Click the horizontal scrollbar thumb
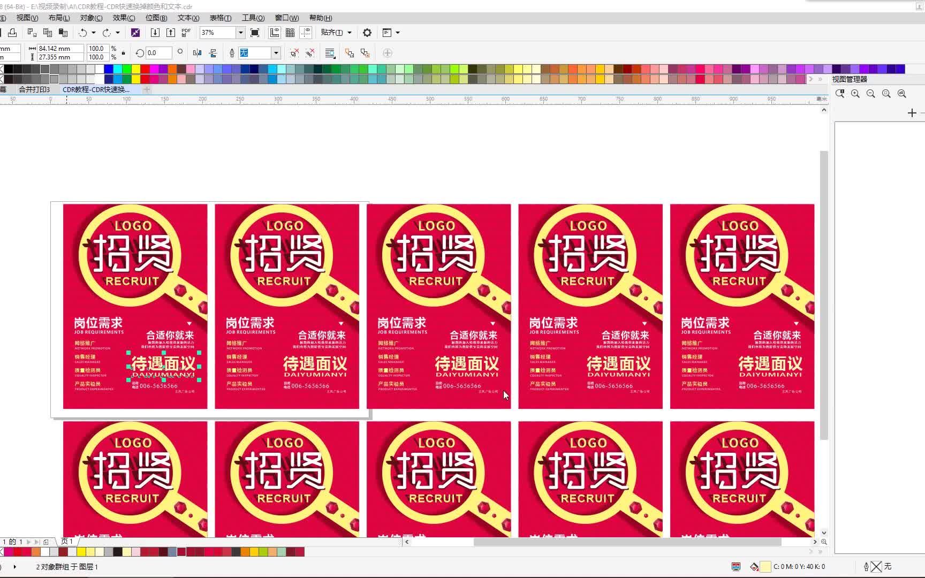Viewport: 925px width, 578px height. pyautogui.click(x=627, y=542)
